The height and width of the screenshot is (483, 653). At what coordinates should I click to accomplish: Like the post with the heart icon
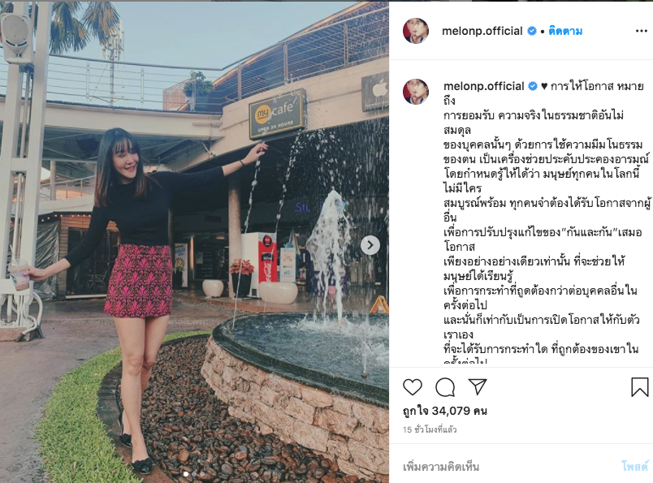(x=413, y=387)
